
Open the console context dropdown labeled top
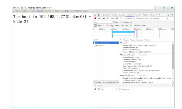click(109, 89)
